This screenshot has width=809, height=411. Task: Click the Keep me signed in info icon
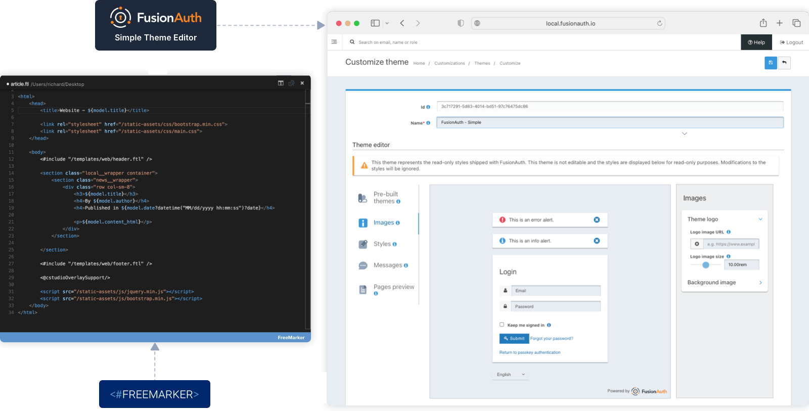[549, 325]
